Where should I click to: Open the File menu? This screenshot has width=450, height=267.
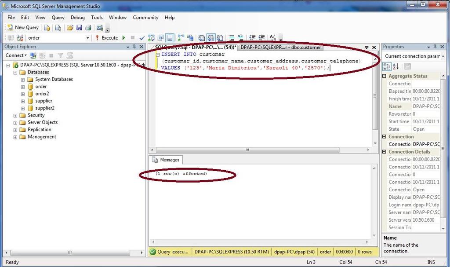pyautogui.click(x=11, y=18)
